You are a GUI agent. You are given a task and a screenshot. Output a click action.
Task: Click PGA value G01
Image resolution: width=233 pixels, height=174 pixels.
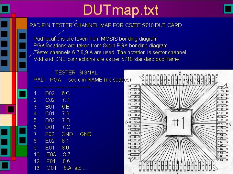(x=51, y=168)
